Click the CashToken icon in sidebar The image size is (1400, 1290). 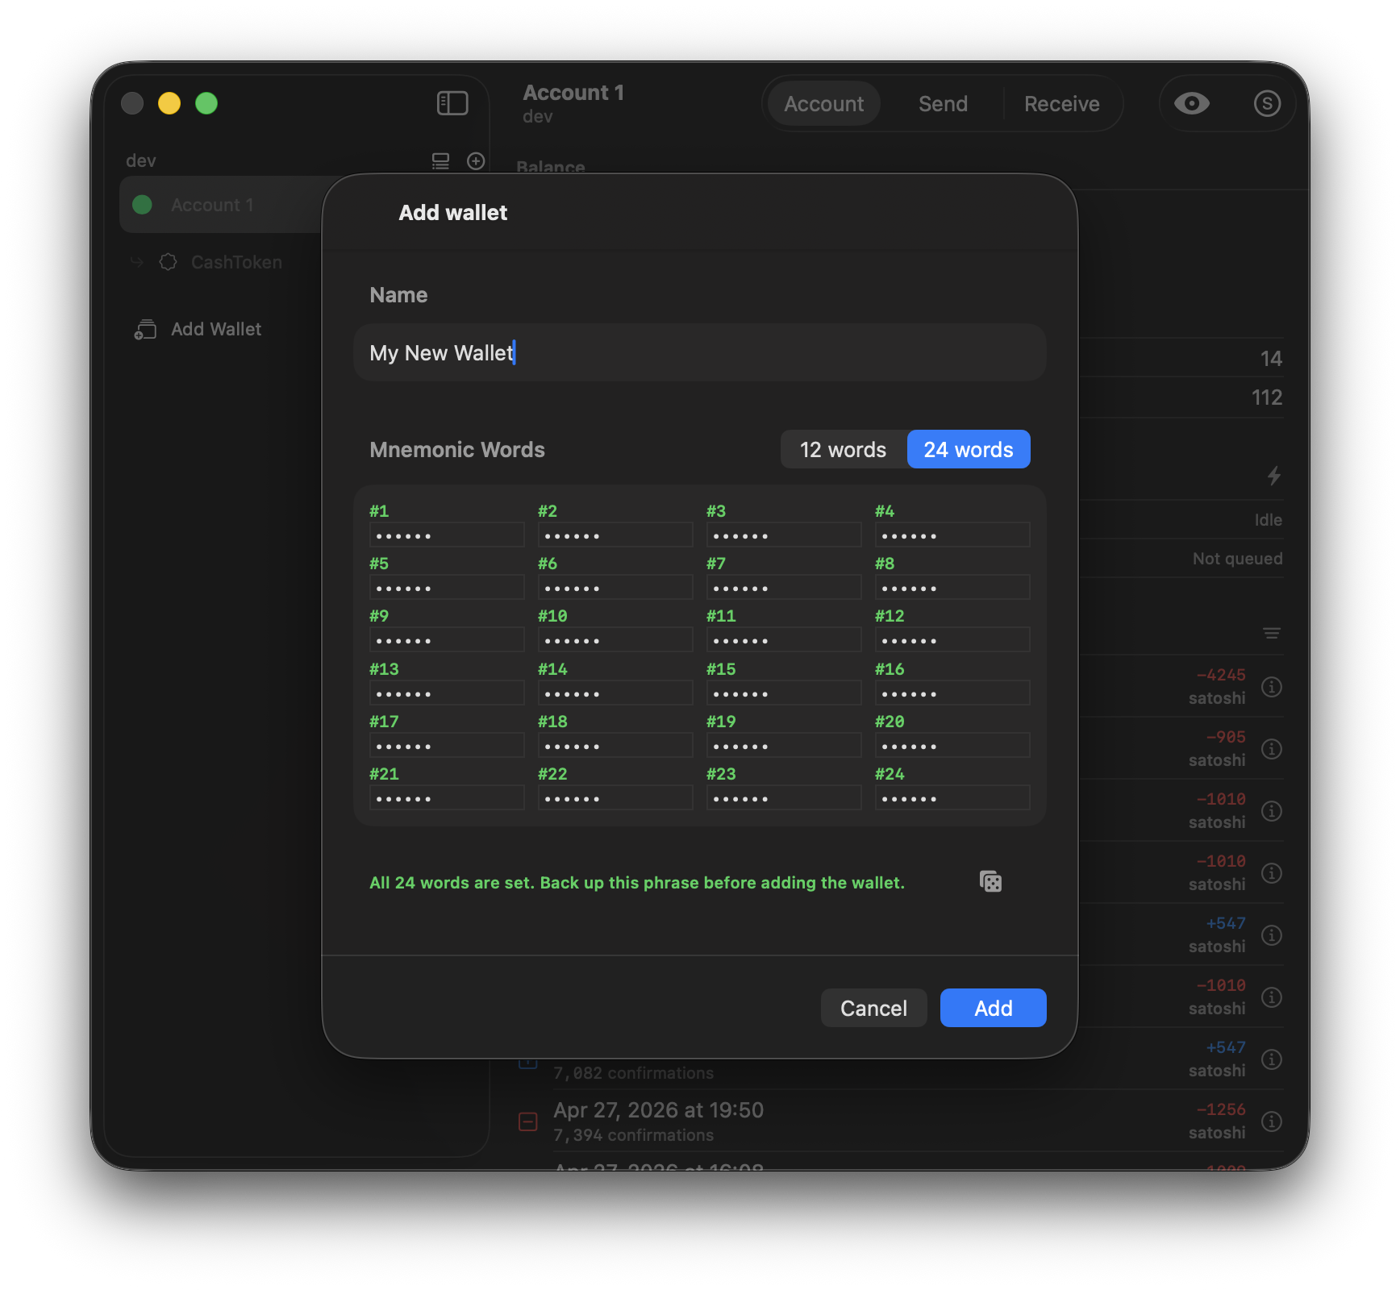click(x=168, y=262)
